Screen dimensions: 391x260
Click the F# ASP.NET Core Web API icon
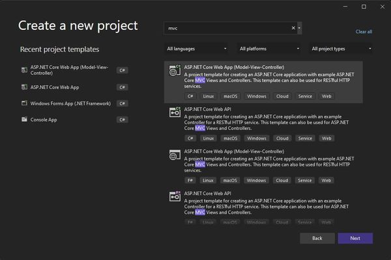pyautogui.click(x=175, y=196)
